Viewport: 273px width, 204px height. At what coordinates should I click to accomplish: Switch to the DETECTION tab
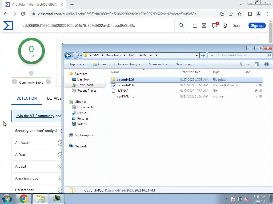[27, 98]
